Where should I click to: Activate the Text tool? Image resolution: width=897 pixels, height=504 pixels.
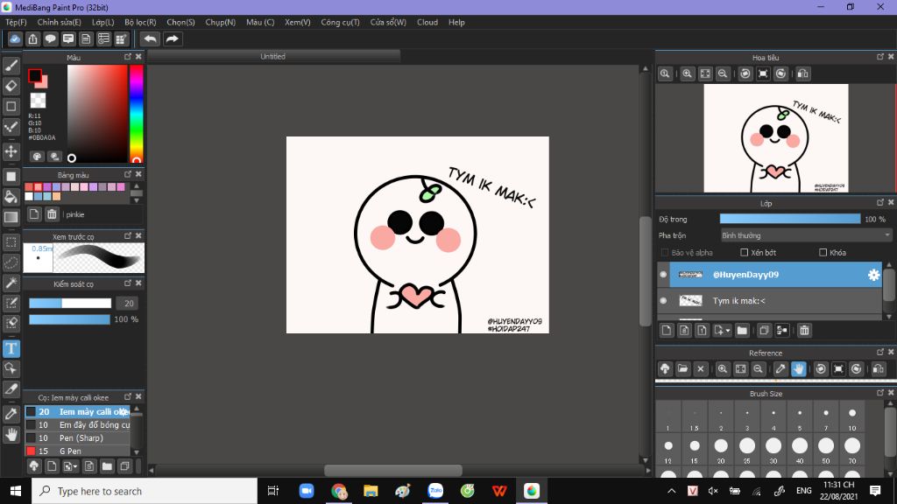pos(11,348)
